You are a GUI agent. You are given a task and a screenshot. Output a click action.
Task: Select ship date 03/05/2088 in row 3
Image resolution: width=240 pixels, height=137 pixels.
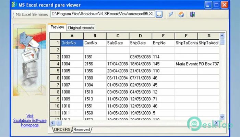(141, 57)
